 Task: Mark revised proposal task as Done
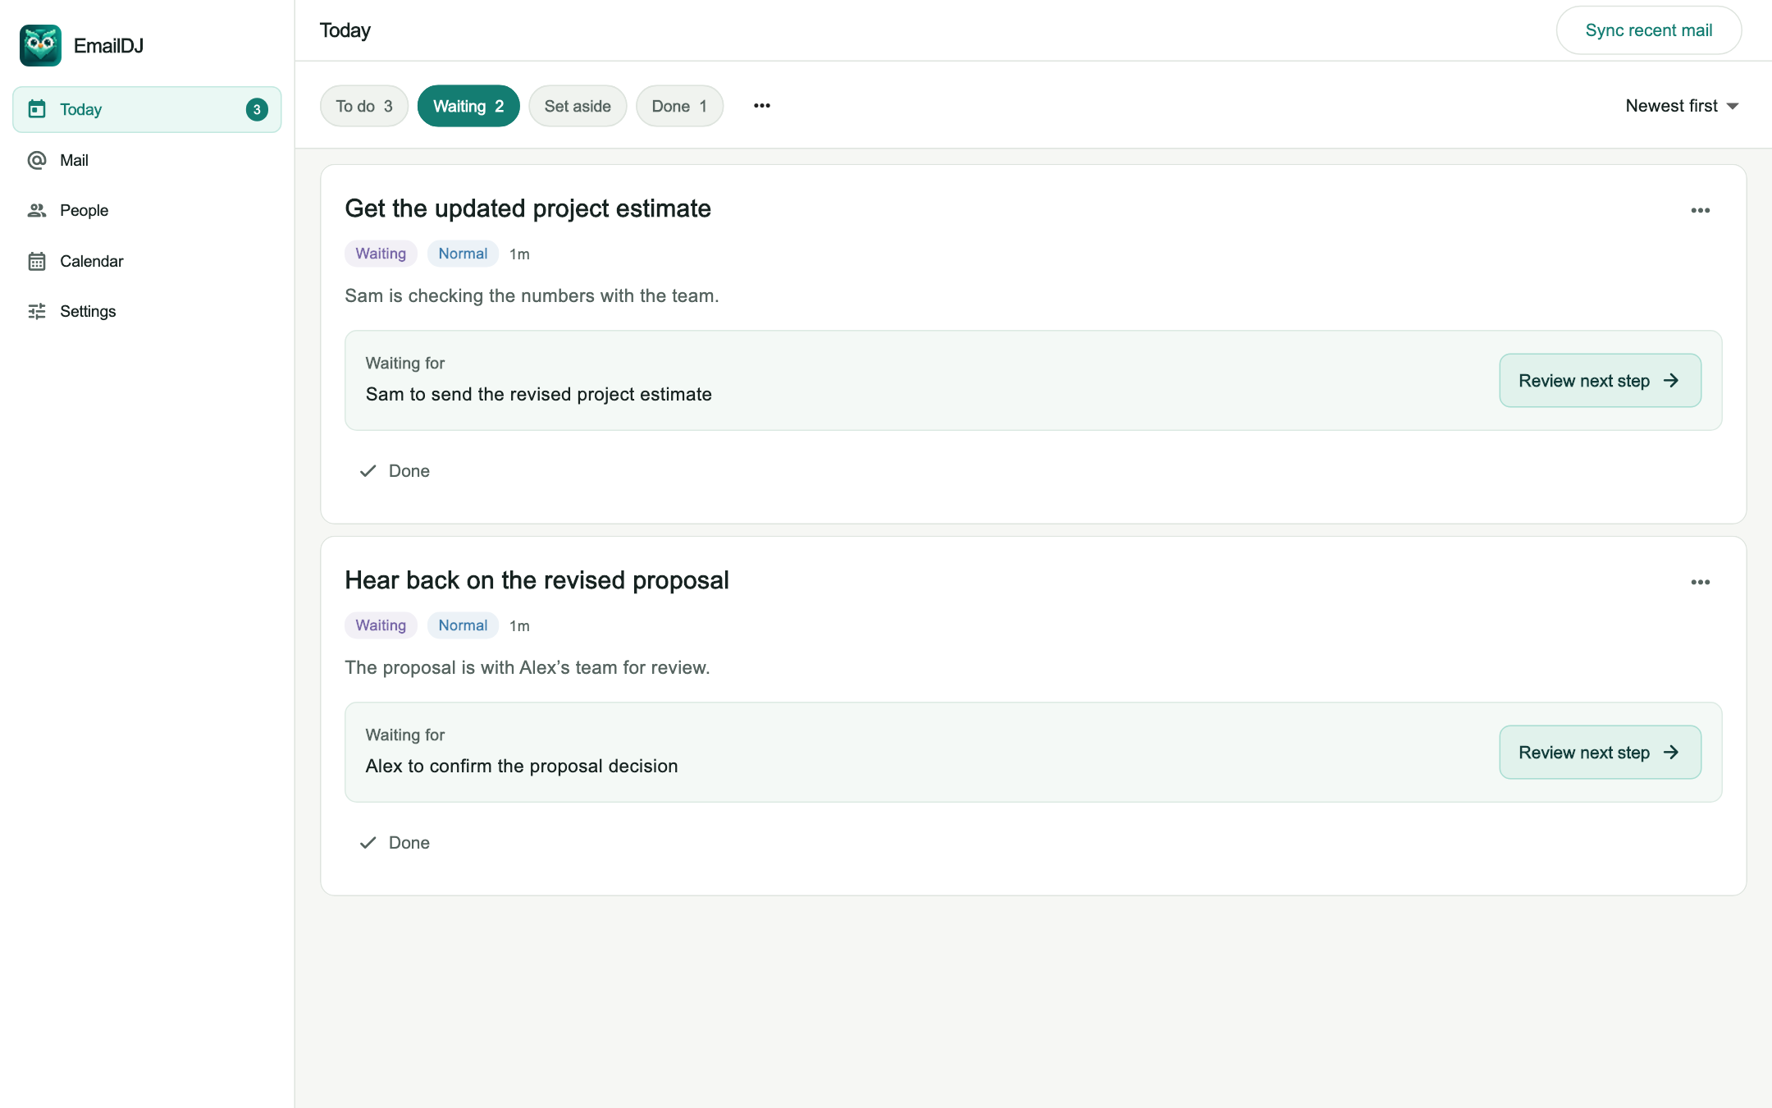[395, 843]
